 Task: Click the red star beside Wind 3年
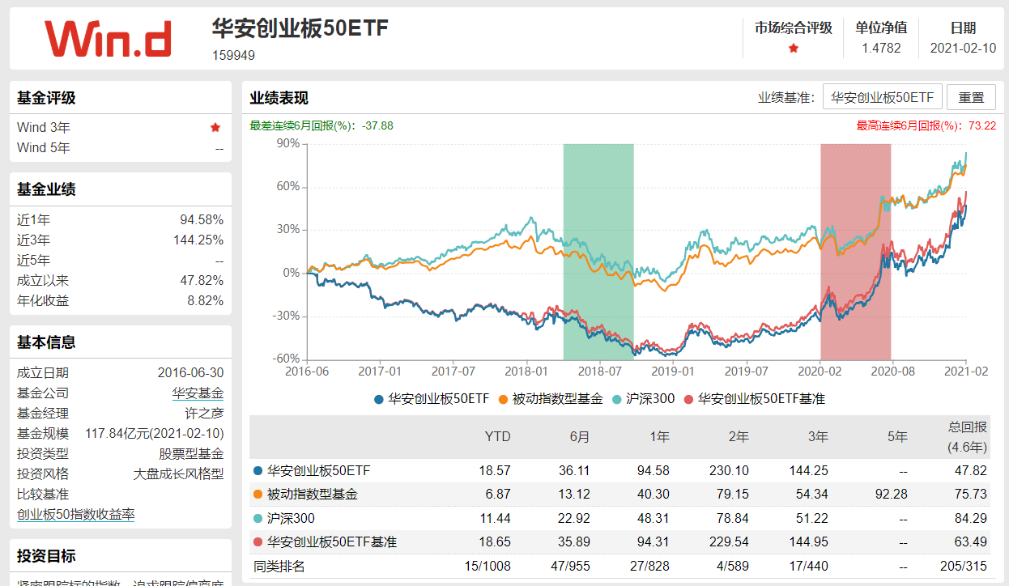215,127
